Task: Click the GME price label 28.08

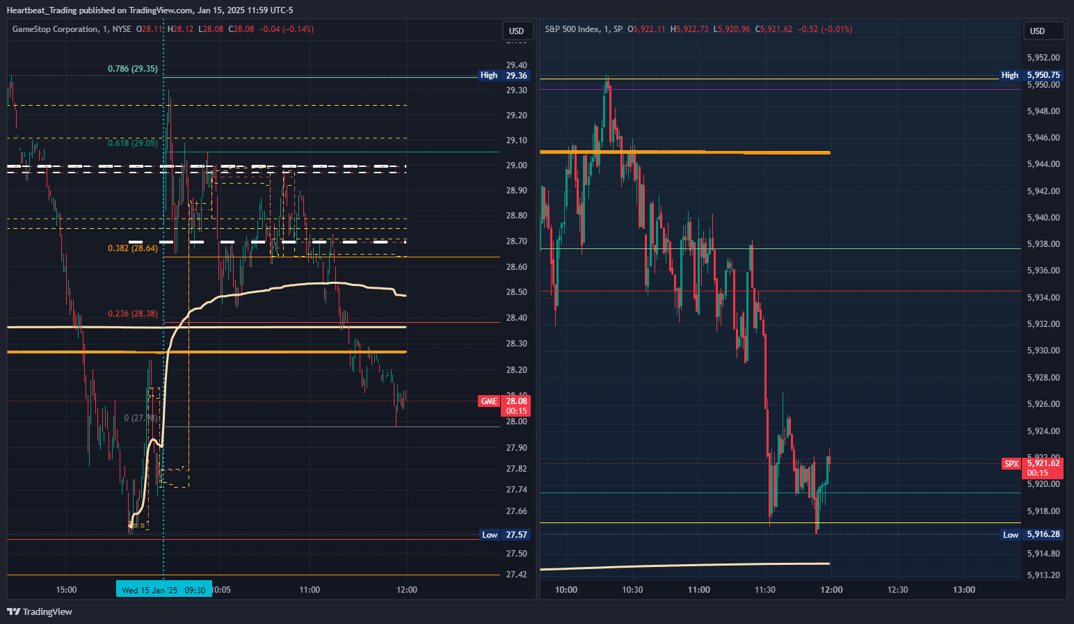Action: (516, 401)
